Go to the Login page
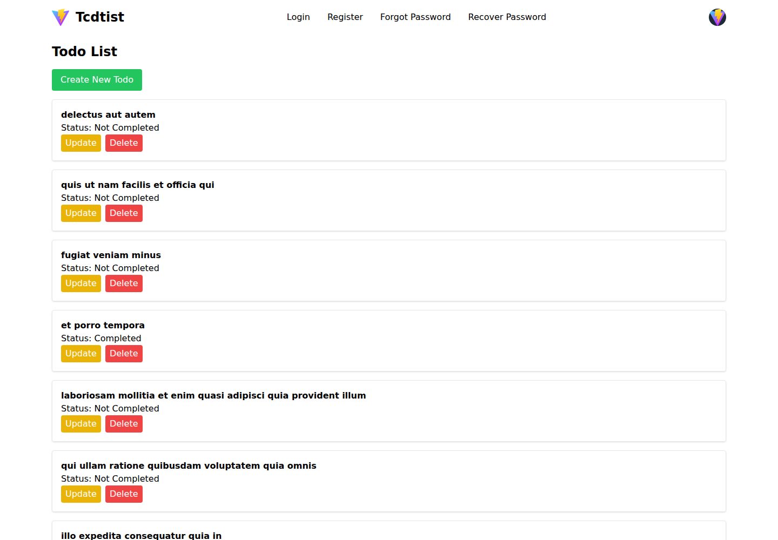 click(x=298, y=17)
